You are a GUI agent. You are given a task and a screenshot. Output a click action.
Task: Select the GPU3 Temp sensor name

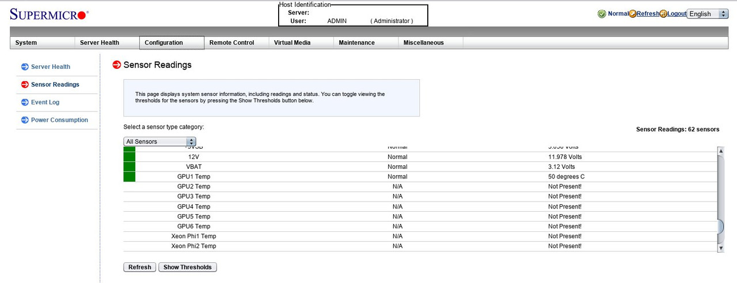pyautogui.click(x=194, y=196)
